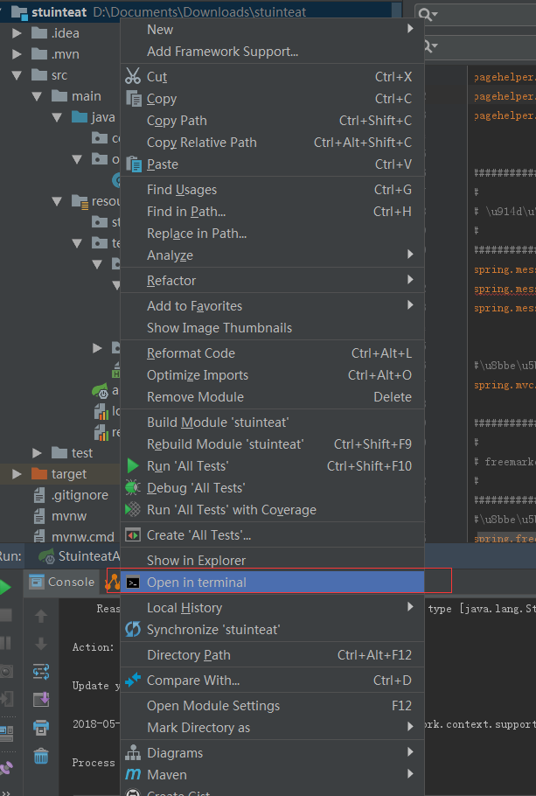The image size is (536, 796).
Task: Choose Copy Path
Action: 272,121
